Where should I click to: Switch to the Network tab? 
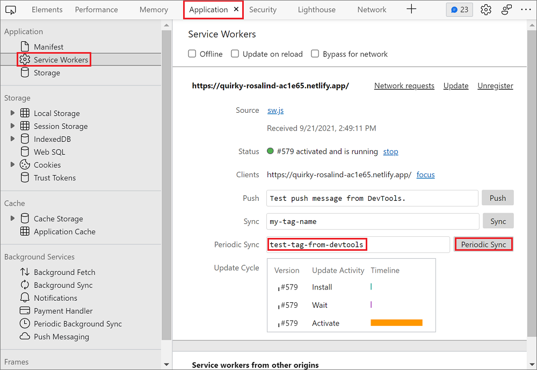coord(372,9)
